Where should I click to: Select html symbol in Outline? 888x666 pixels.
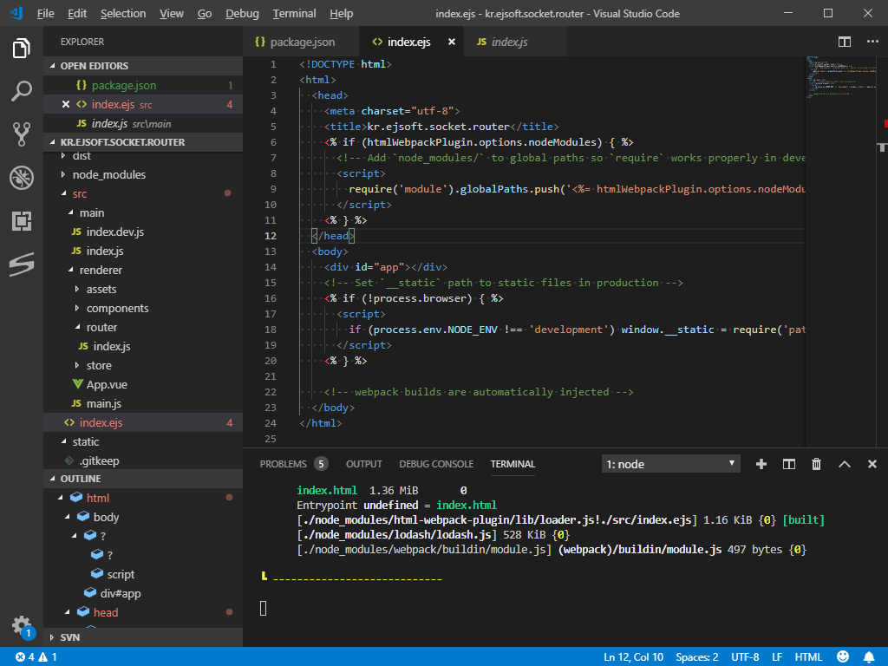pos(97,498)
